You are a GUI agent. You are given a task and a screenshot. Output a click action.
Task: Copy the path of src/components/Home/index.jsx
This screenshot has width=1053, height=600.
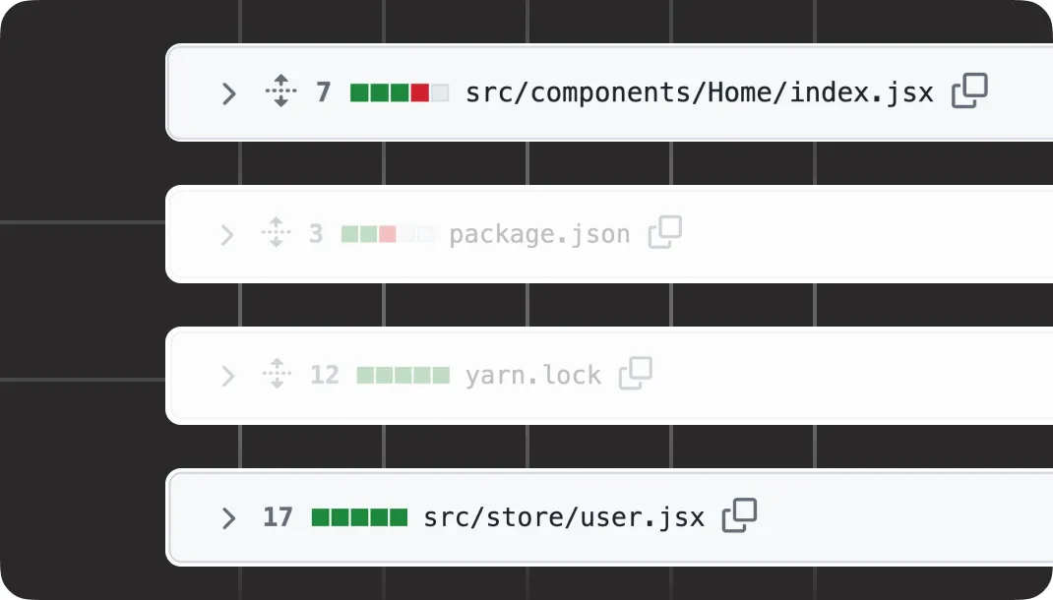point(970,91)
